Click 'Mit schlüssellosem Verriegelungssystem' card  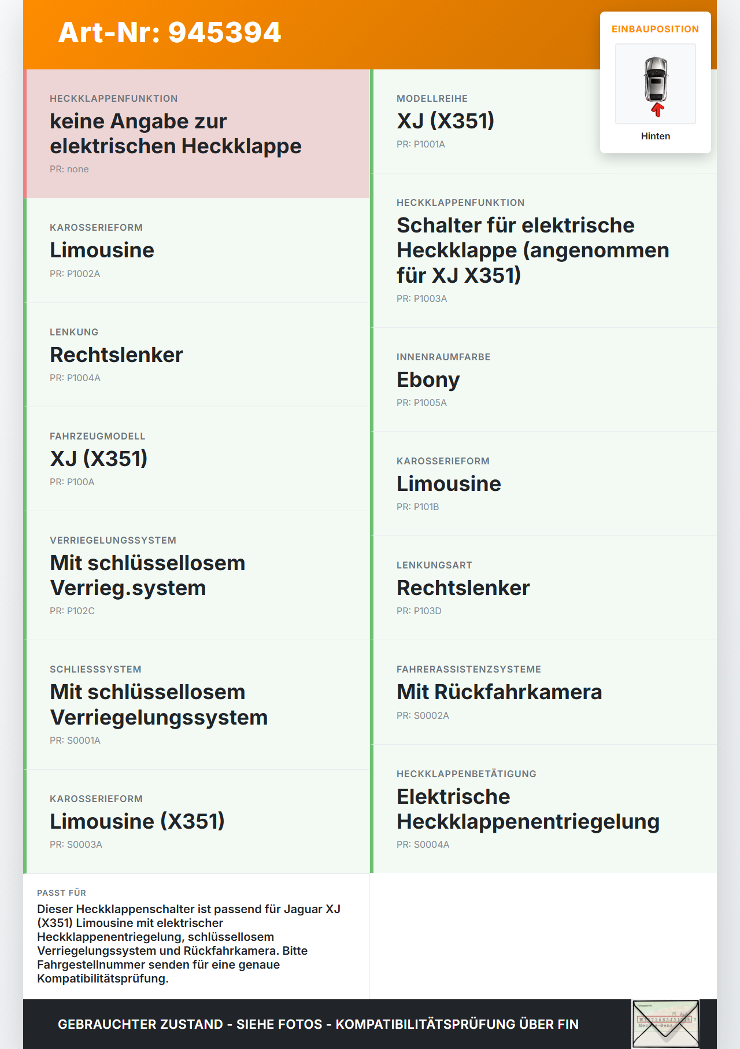point(197,705)
